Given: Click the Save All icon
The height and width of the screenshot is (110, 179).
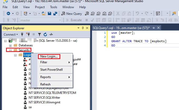Looking at the screenshot, I should coord(55,13).
